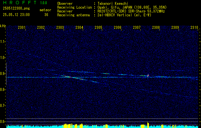The width and height of the screenshot is (201, 128).
Task: Click time axis marker 2309
Action: [x=175, y=27]
